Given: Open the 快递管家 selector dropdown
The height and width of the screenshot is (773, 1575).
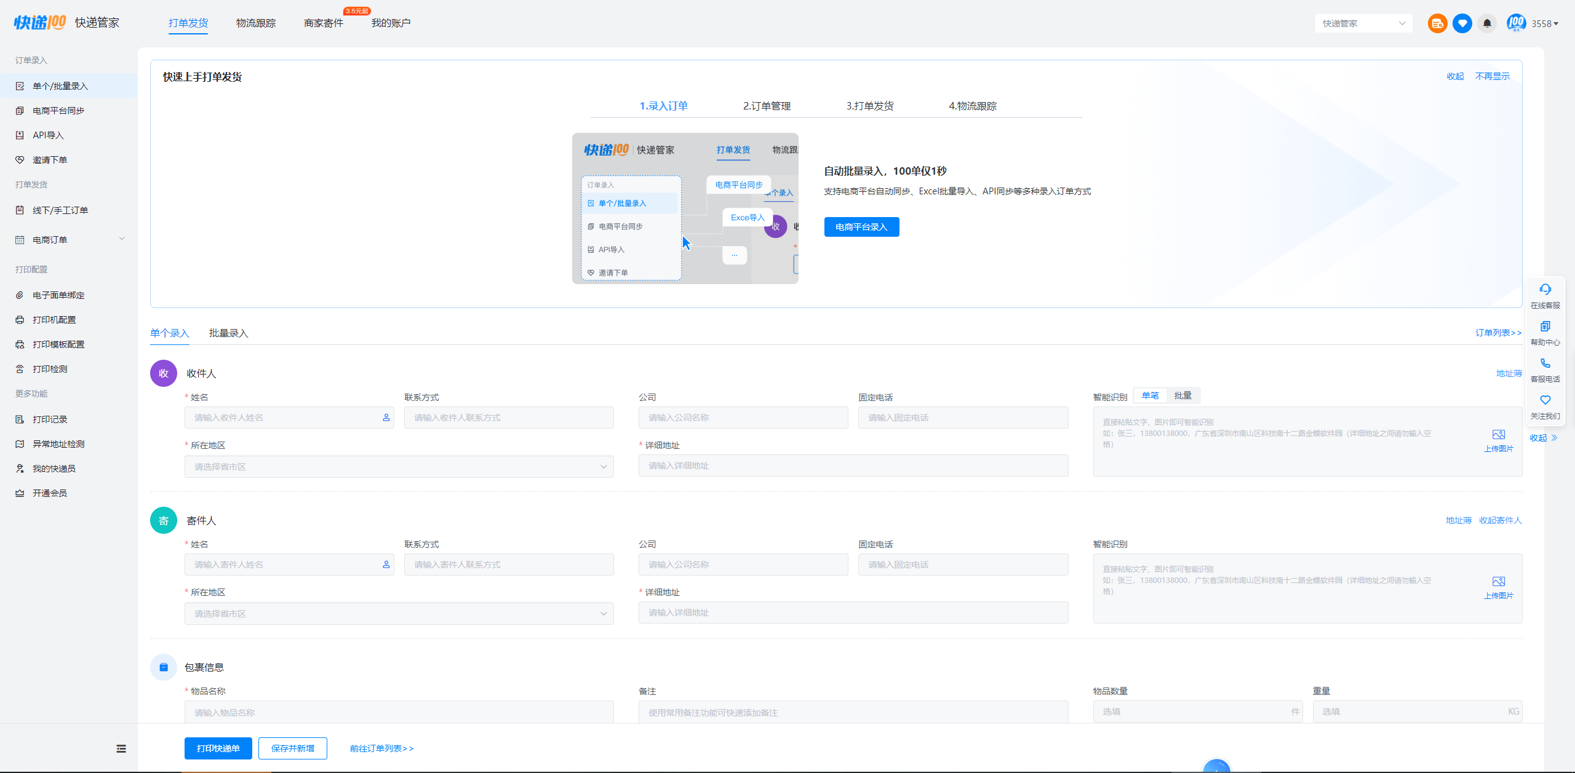Looking at the screenshot, I should point(1363,23).
